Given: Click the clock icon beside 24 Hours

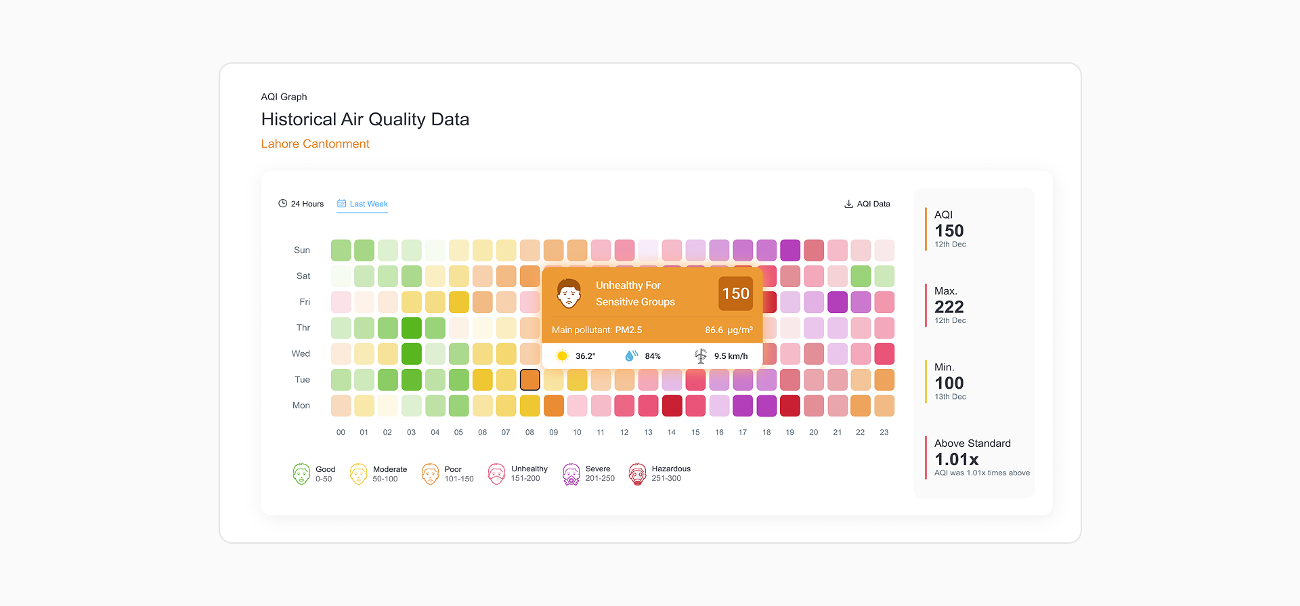Looking at the screenshot, I should pyautogui.click(x=282, y=203).
